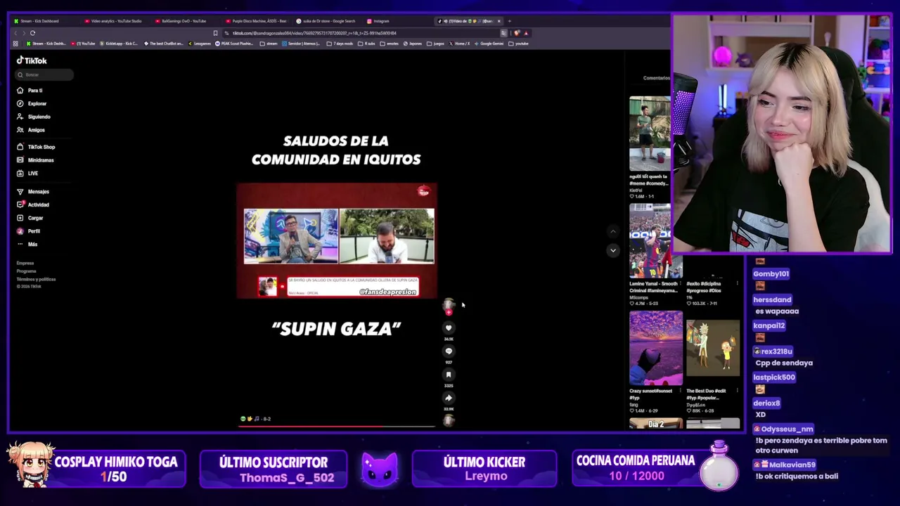Open The Best Duo Rick and Morty thumbnail

click(x=713, y=349)
